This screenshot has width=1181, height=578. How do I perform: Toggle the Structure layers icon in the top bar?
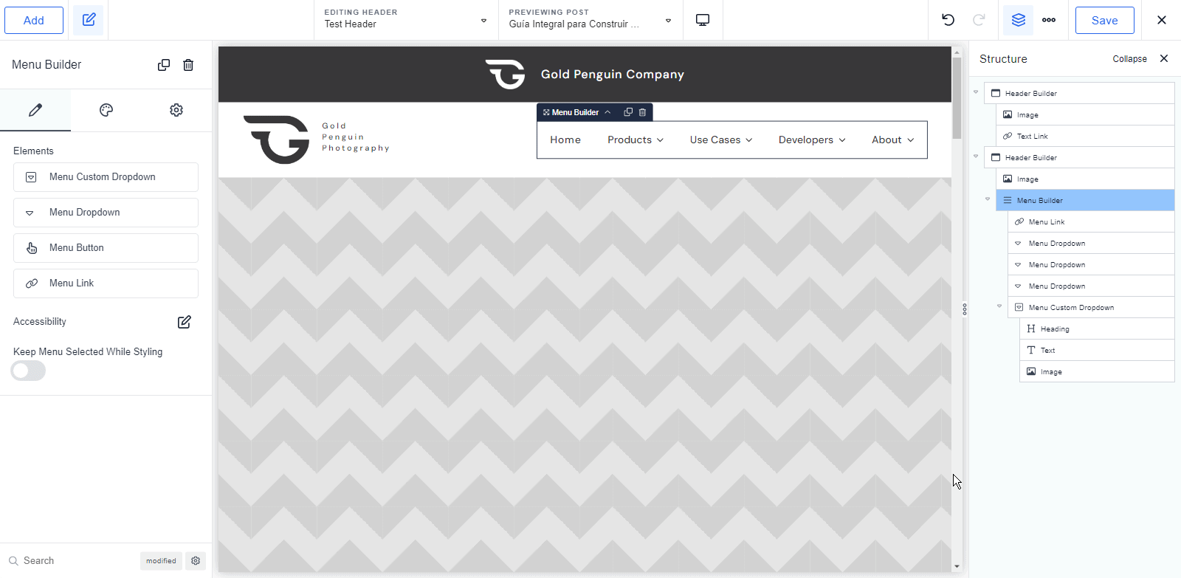pyautogui.click(x=1019, y=20)
